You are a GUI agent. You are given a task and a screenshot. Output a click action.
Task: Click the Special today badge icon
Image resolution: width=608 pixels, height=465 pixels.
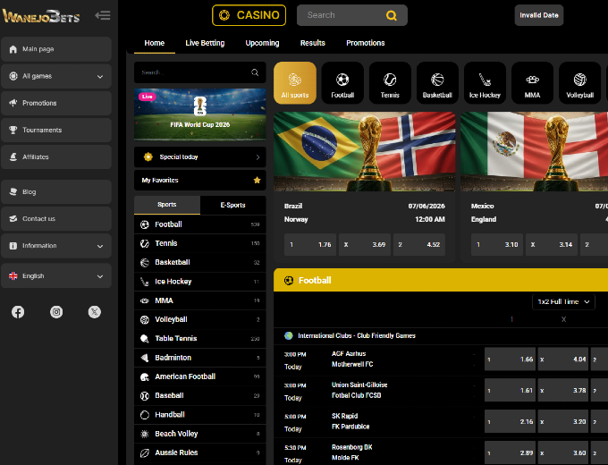pos(148,156)
